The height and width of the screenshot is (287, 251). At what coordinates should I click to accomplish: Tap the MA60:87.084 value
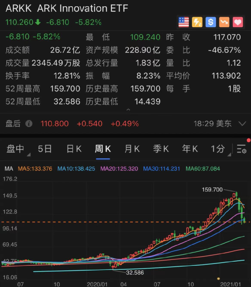coord(203,168)
